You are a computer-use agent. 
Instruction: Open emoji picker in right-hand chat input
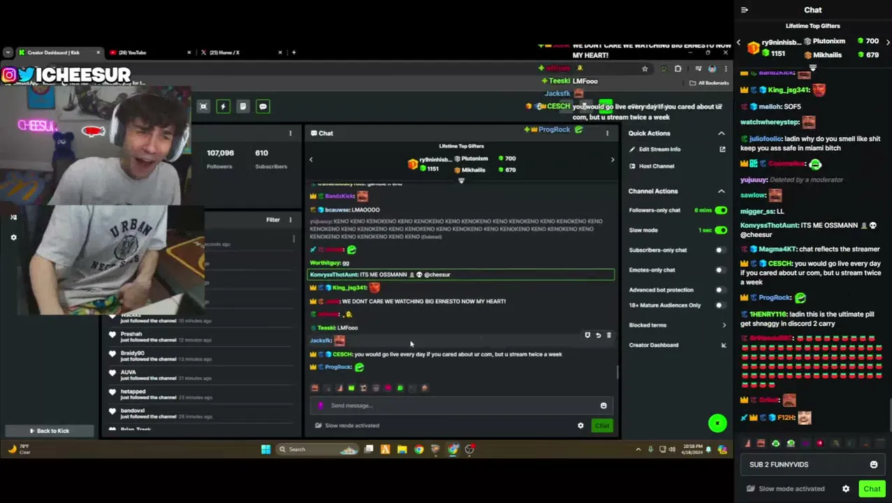tap(874, 465)
